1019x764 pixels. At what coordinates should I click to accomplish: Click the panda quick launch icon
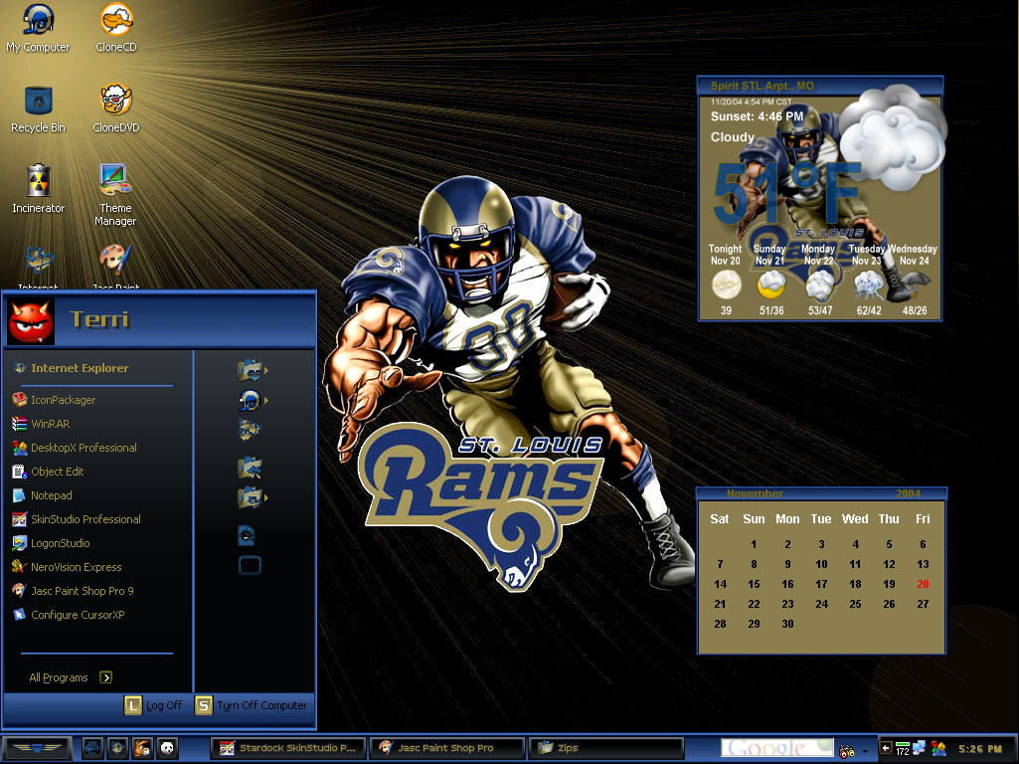[167, 748]
